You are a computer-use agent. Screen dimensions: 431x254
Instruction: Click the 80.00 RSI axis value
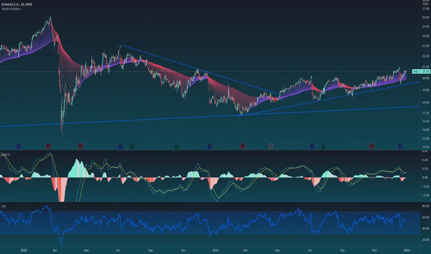425,206
